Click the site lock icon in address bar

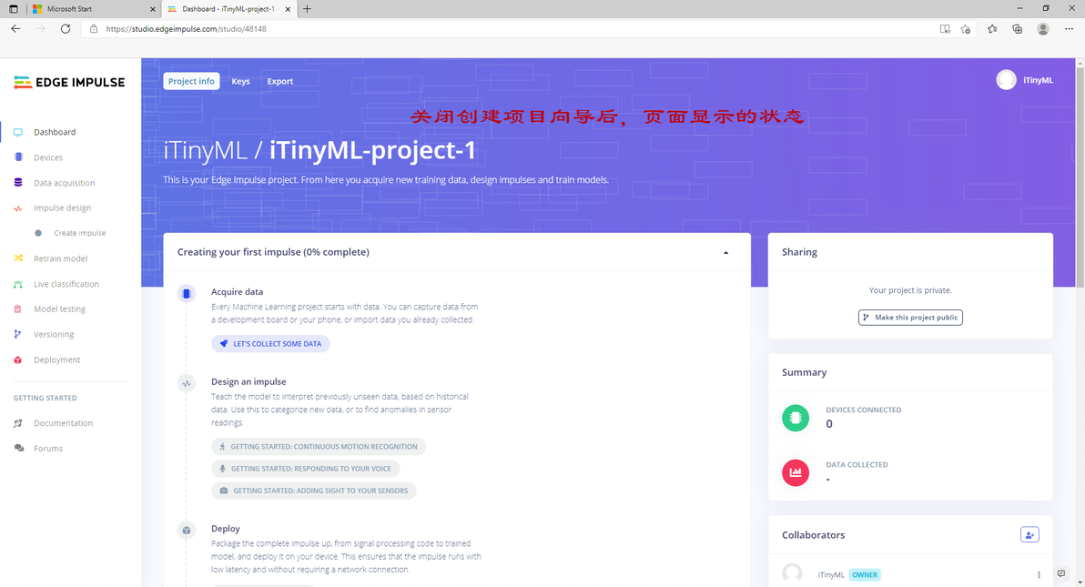click(94, 29)
